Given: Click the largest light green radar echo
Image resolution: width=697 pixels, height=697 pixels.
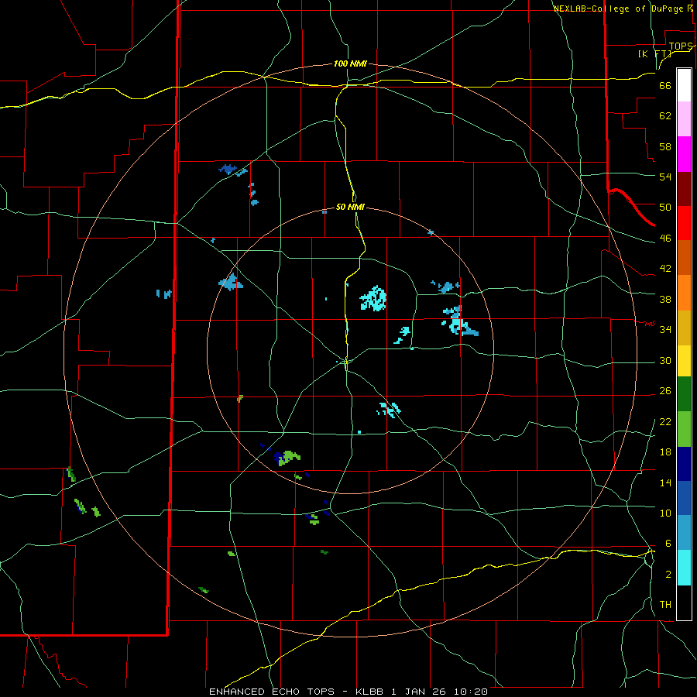Looking at the screenshot, I should (x=290, y=457).
